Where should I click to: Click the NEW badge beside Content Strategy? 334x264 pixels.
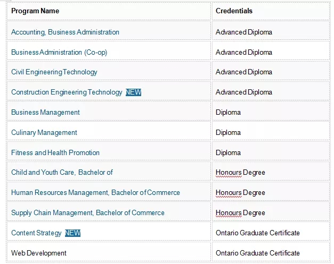(73, 233)
